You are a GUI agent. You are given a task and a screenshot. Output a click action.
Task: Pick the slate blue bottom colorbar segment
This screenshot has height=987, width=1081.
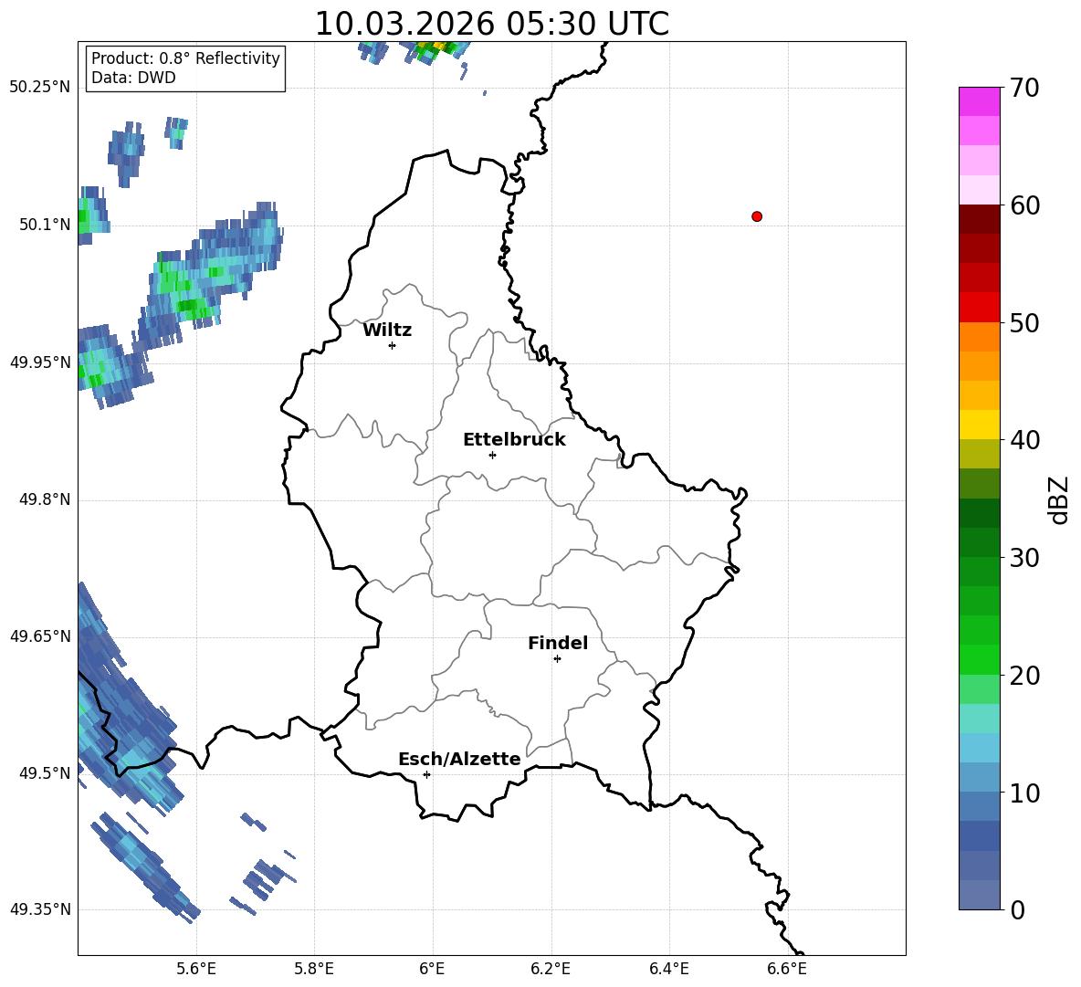979,895
